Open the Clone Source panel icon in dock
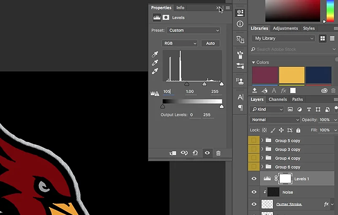This screenshot has height=215, width=338. pos(240,39)
